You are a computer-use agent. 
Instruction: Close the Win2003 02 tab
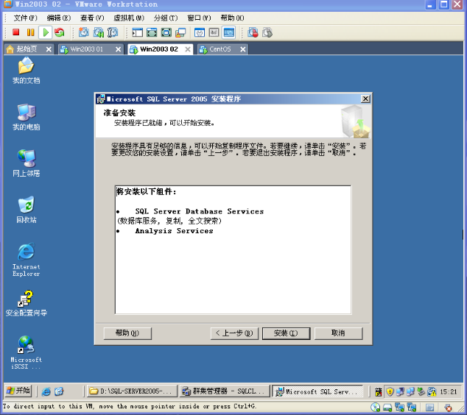tap(188, 49)
